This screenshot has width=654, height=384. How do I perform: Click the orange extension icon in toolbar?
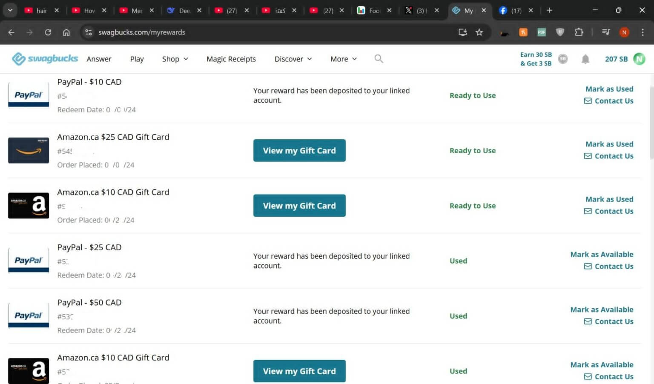(523, 32)
